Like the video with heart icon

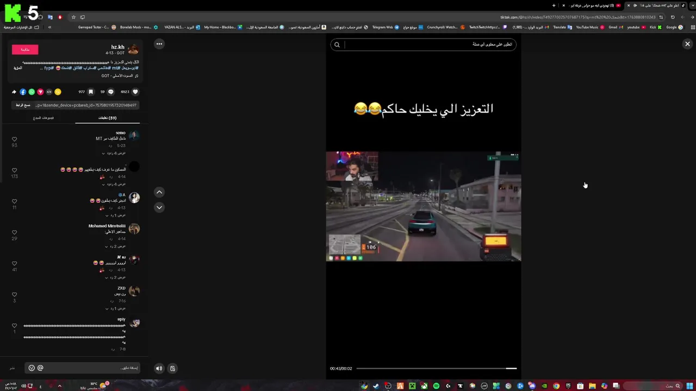point(135,92)
